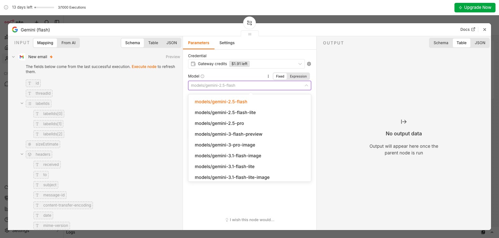Screen dimensions: 499x238
Task: Open credential settings with the gear icon
Action: point(309,64)
